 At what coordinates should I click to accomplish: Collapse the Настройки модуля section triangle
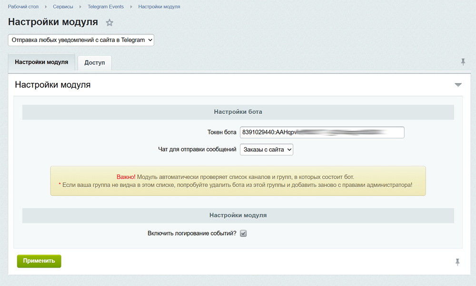458,85
